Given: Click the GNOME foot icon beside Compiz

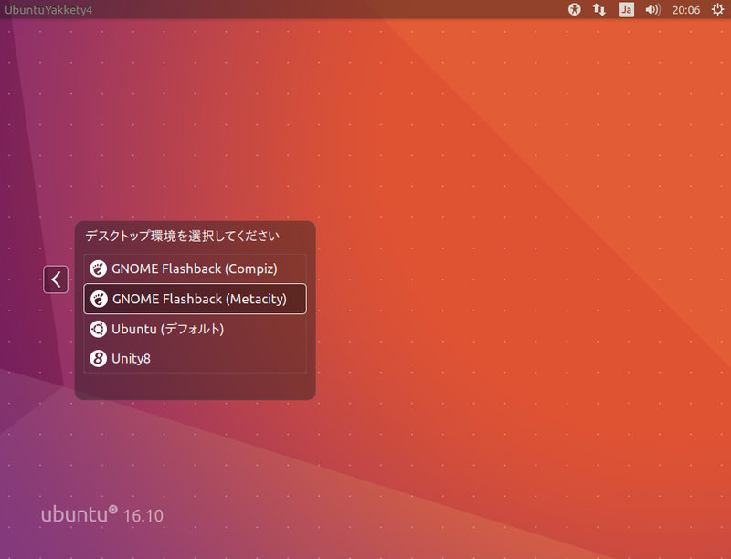Looking at the screenshot, I should [x=99, y=269].
